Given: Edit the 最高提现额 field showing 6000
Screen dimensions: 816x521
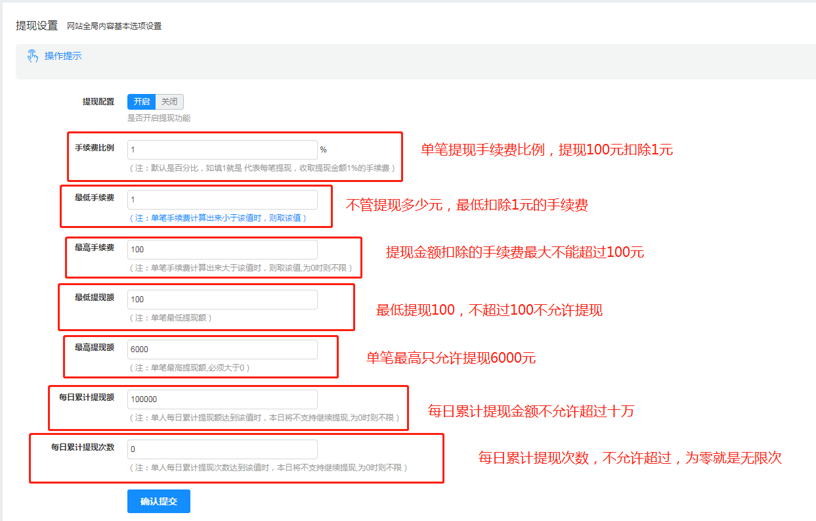Looking at the screenshot, I should [222, 350].
